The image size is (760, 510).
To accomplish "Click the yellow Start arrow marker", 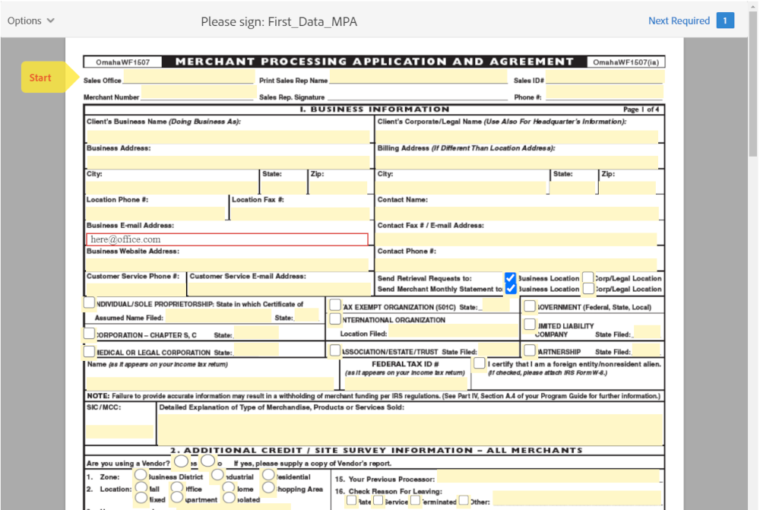I will pyautogui.click(x=49, y=77).
